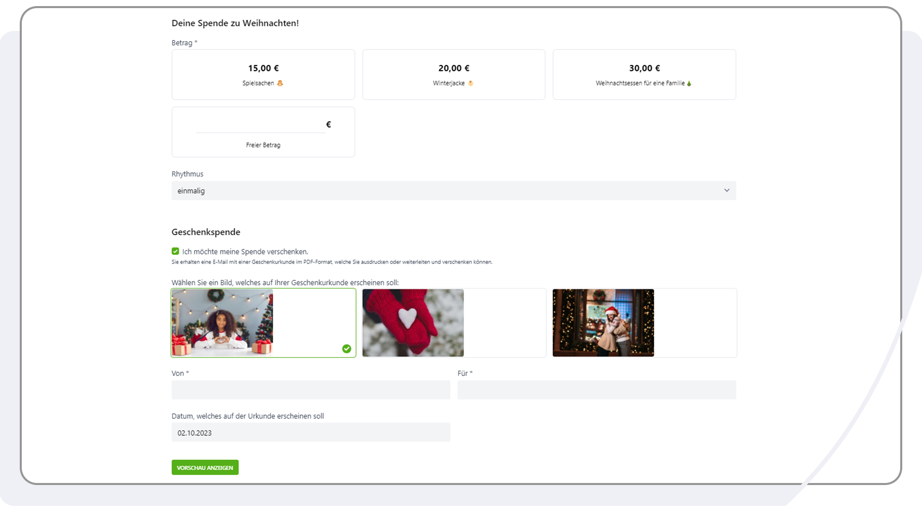
Task: Click the jacket icon beside Winterjacke
Action: point(471,83)
